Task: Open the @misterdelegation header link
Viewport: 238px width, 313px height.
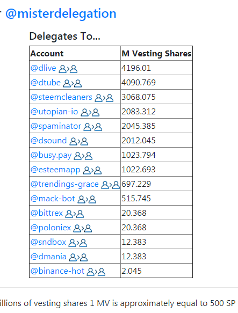Action: [61, 13]
